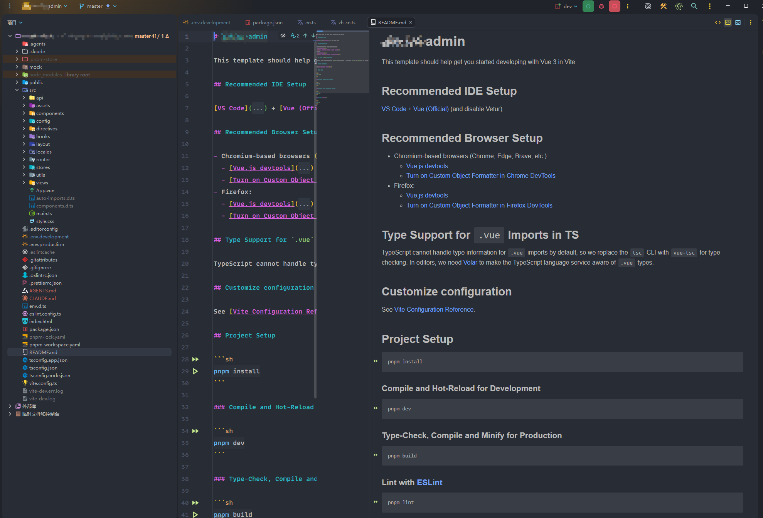Screen dimensions: 763x518
Task: Select CLAUDE.md in project tree
Action: pos(42,298)
